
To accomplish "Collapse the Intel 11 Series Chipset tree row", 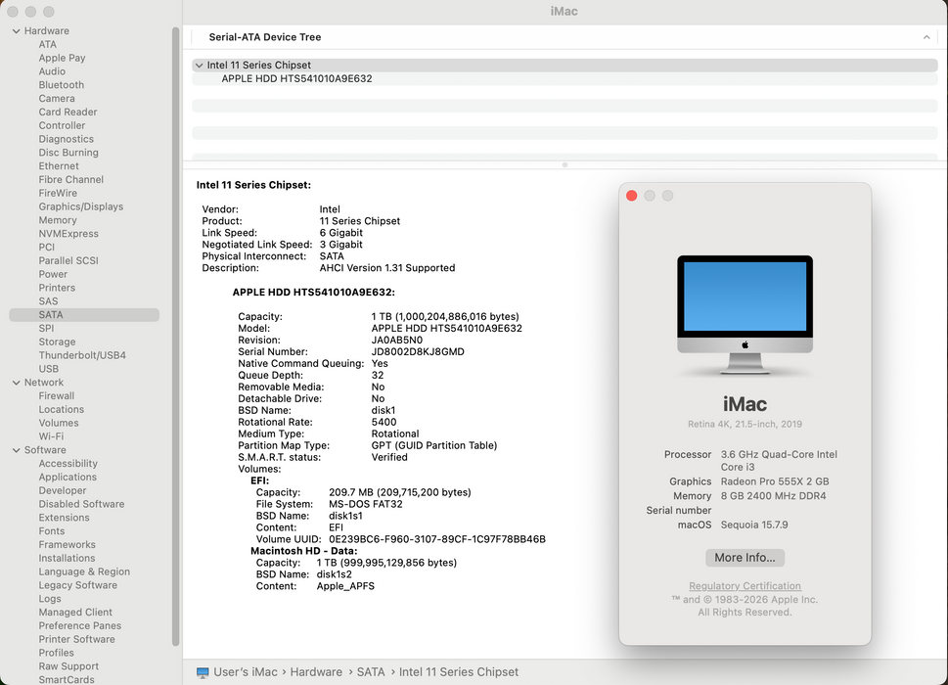I will (199, 66).
